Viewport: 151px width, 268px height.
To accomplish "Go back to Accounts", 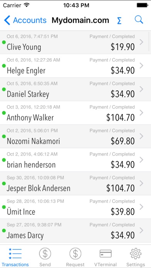I will click(25, 20).
